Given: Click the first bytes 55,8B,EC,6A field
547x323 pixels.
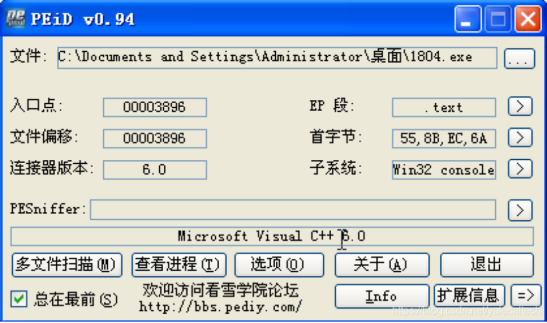Looking at the screenshot, I should click(x=444, y=138).
